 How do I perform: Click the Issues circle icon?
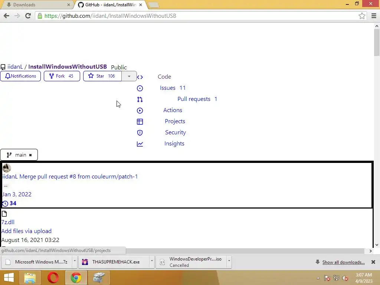[x=140, y=88]
